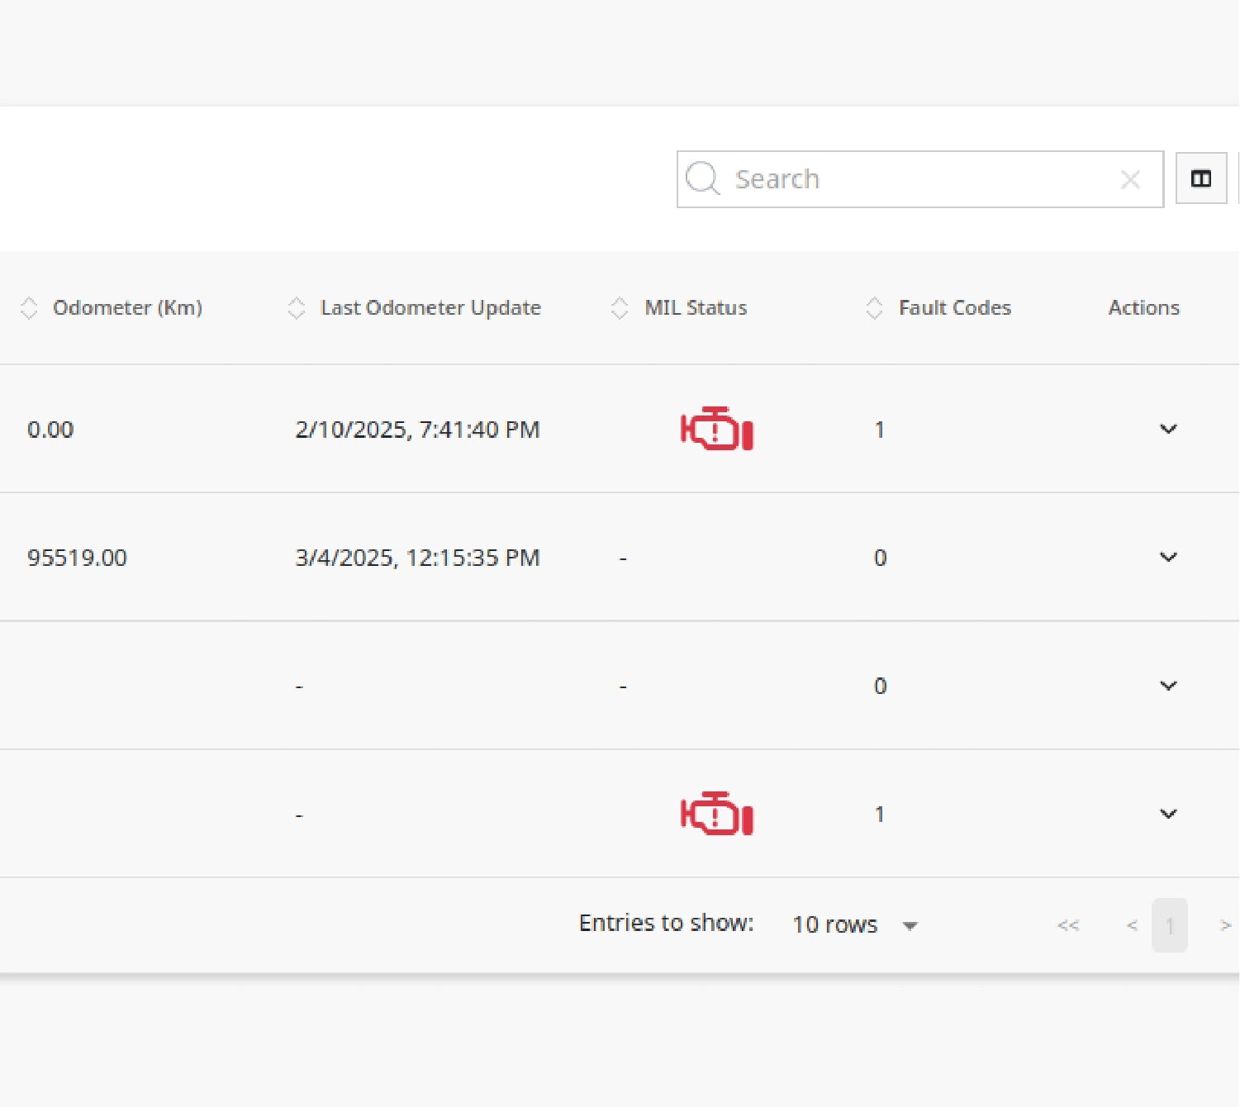The image size is (1240, 1107).
Task: Click the last row's engine warning icon
Action: pos(717,814)
